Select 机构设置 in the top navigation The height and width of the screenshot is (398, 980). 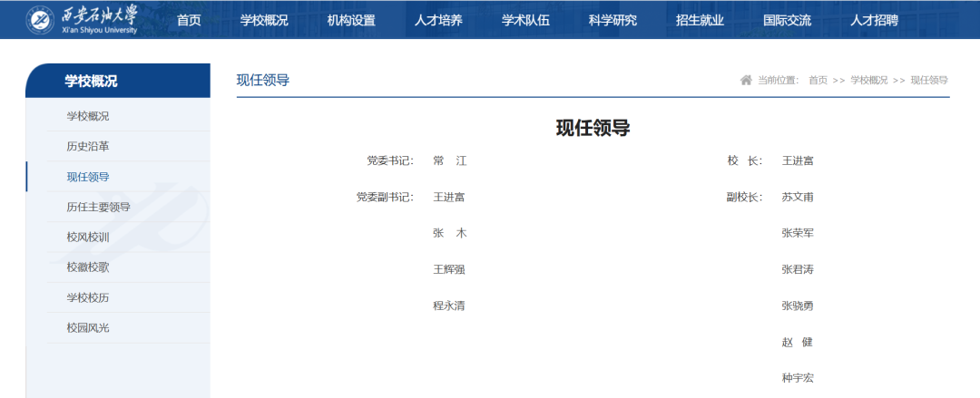click(351, 20)
